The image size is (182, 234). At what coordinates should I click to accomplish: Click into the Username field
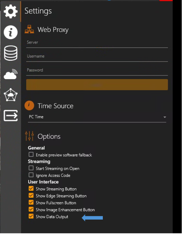[97, 56]
